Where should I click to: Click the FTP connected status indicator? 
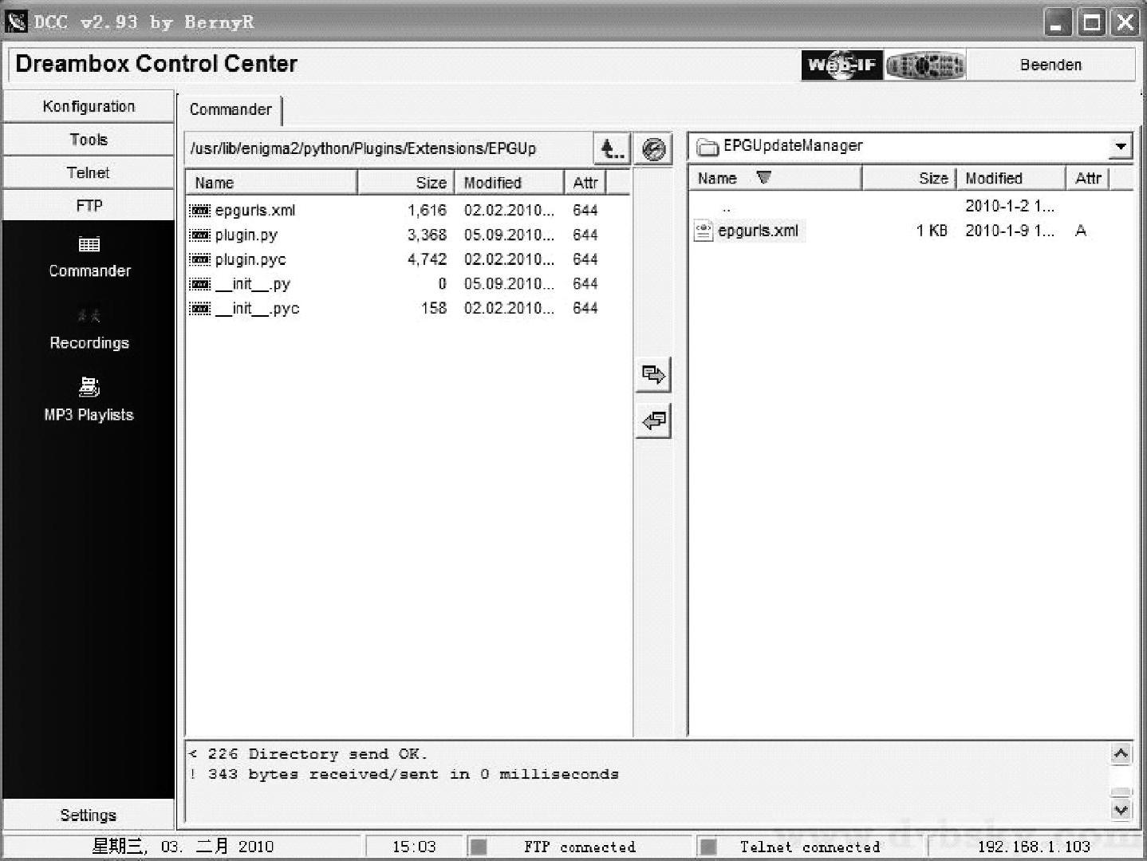(479, 847)
